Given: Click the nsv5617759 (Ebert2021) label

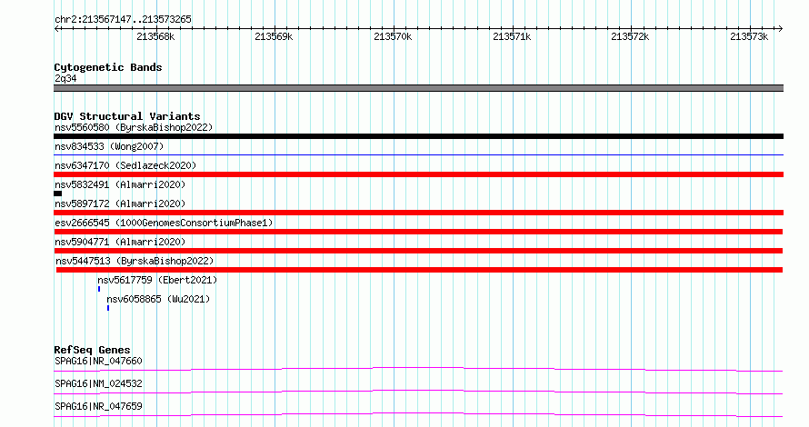Looking at the screenshot, I should point(157,280).
